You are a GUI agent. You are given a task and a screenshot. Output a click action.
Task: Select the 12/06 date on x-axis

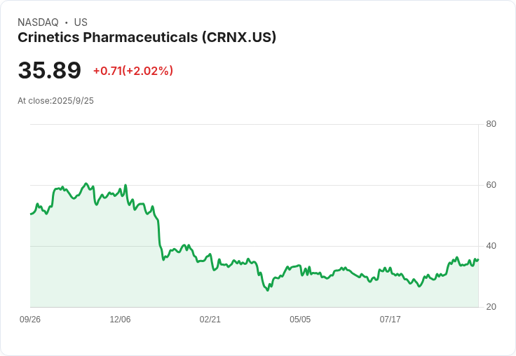click(x=120, y=320)
